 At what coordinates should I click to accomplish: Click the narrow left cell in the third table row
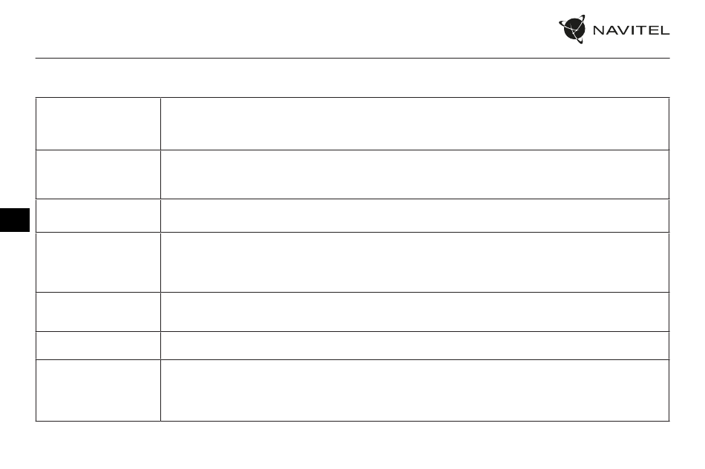point(98,216)
